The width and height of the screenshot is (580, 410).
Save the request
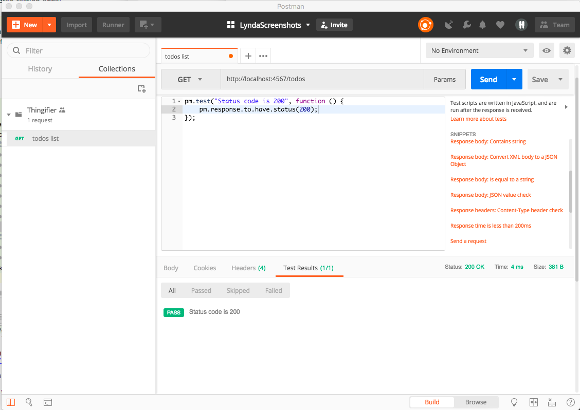[x=540, y=79]
